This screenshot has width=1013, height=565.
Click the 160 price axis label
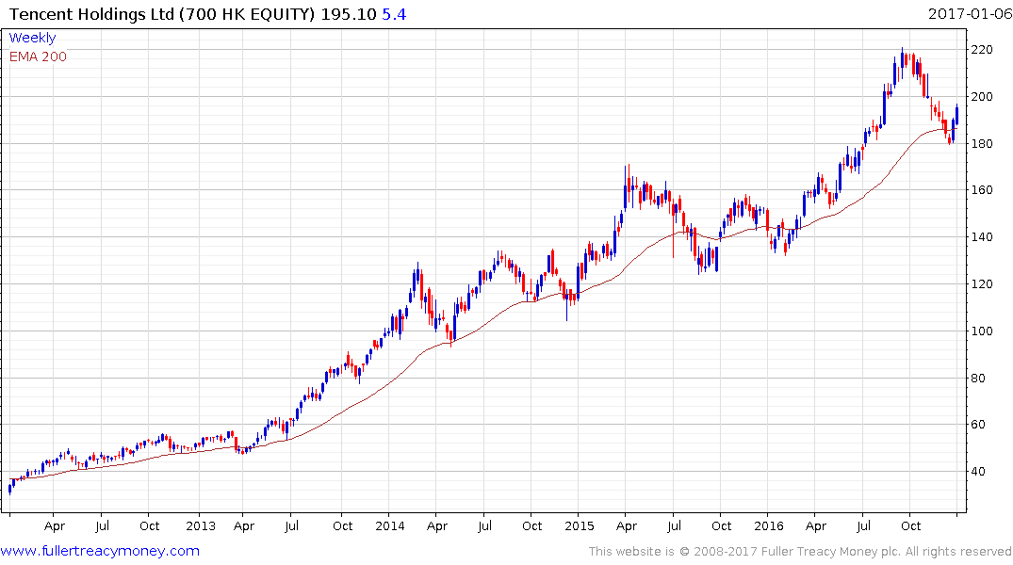click(981, 190)
